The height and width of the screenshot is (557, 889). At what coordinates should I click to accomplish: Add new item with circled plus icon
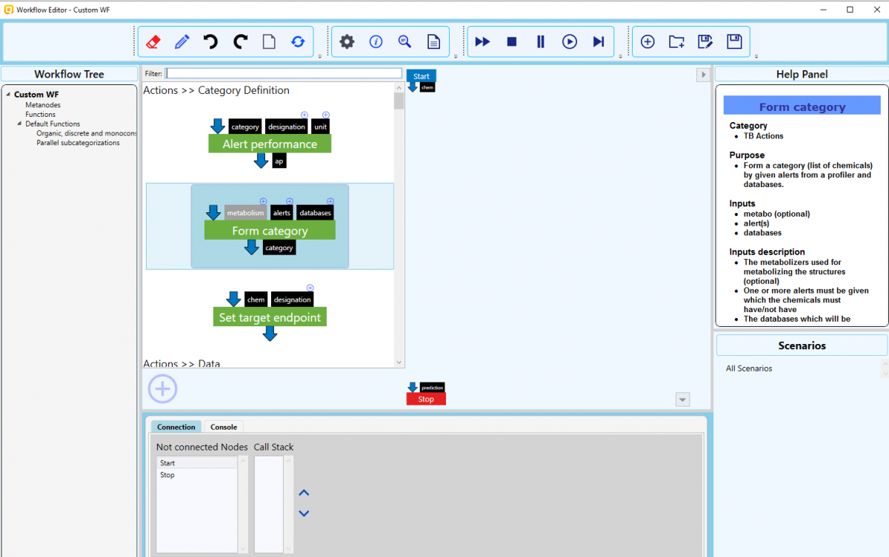click(647, 42)
